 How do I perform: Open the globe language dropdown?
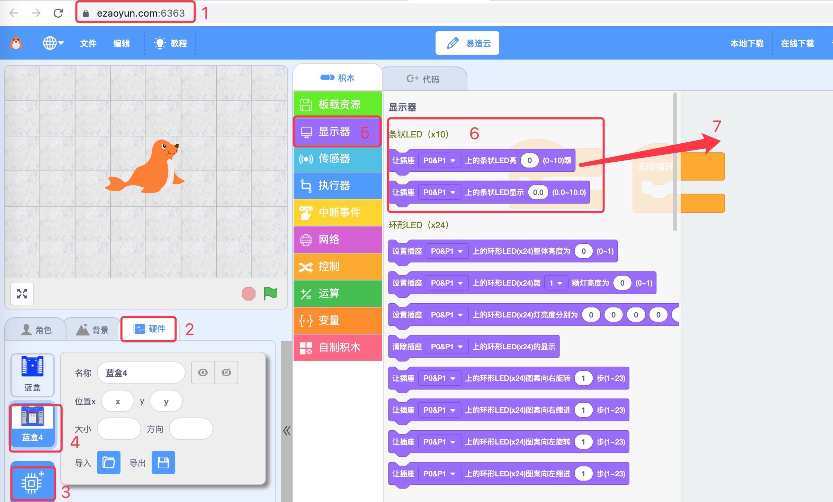pos(53,43)
